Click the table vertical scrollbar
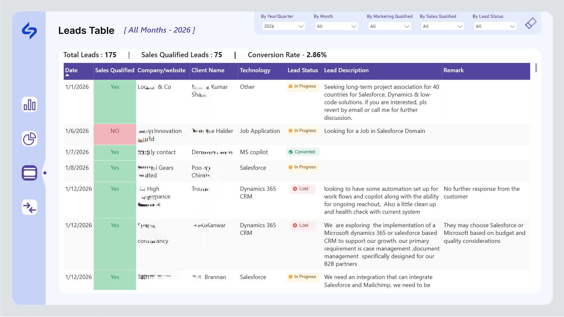Screen dimensions: 564x317 pos(536,68)
